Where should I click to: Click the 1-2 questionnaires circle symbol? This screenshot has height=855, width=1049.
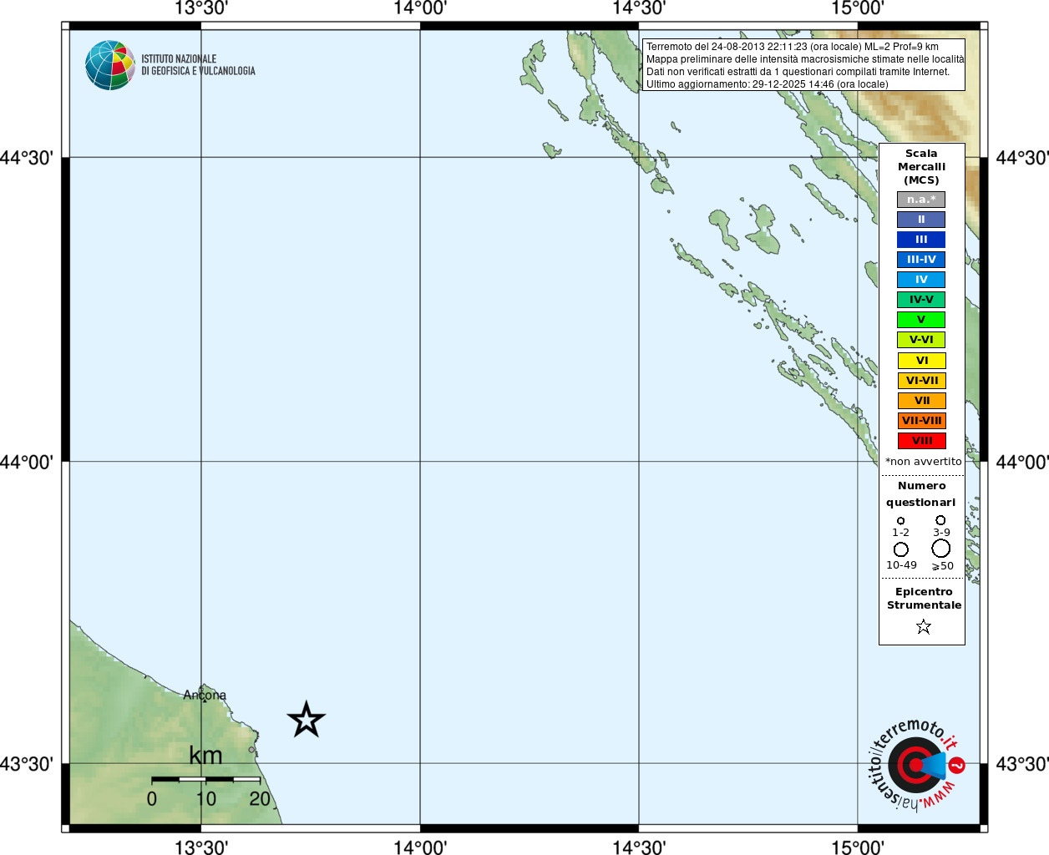[x=900, y=521]
